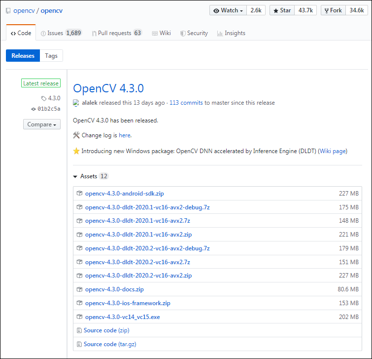Click the file icon for Source code (zip)
372x359 pixels.
[79, 330]
